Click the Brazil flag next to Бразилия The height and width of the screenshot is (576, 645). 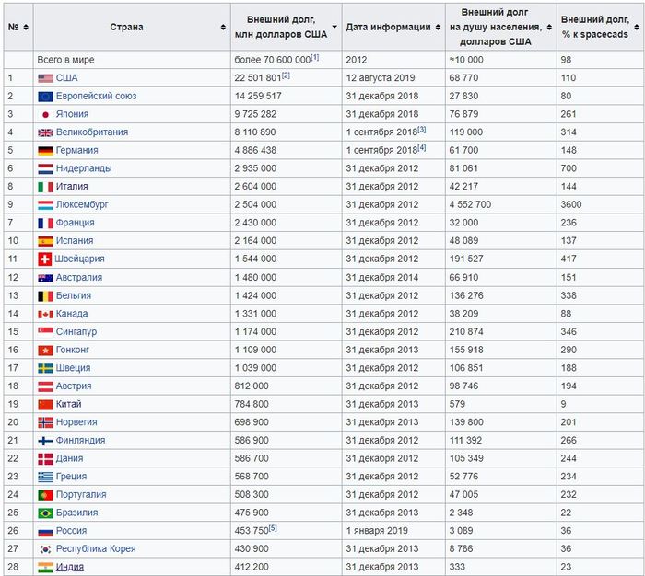coord(45,513)
